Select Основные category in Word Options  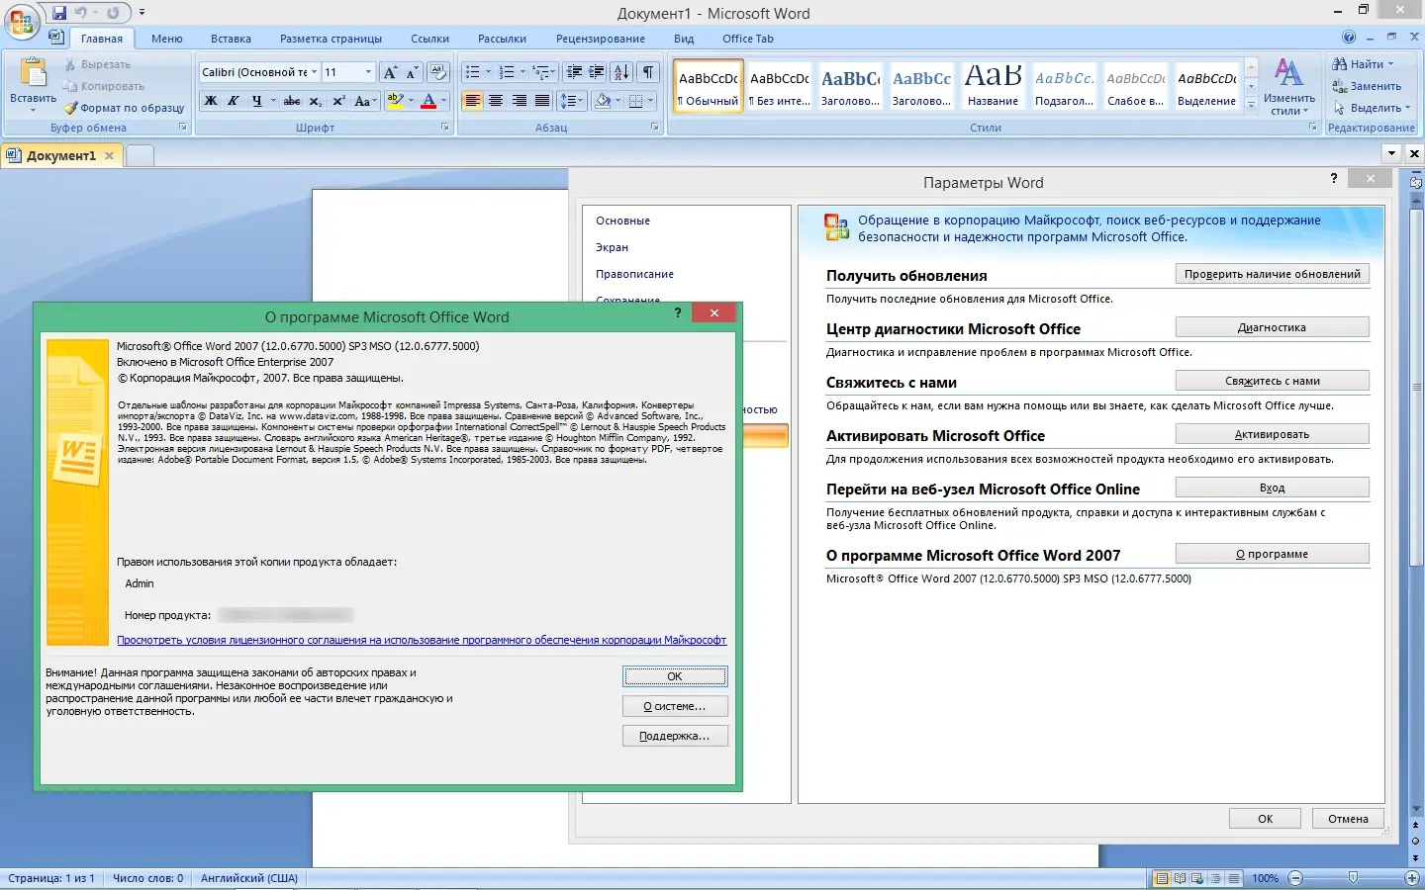pyautogui.click(x=622, y=221)
